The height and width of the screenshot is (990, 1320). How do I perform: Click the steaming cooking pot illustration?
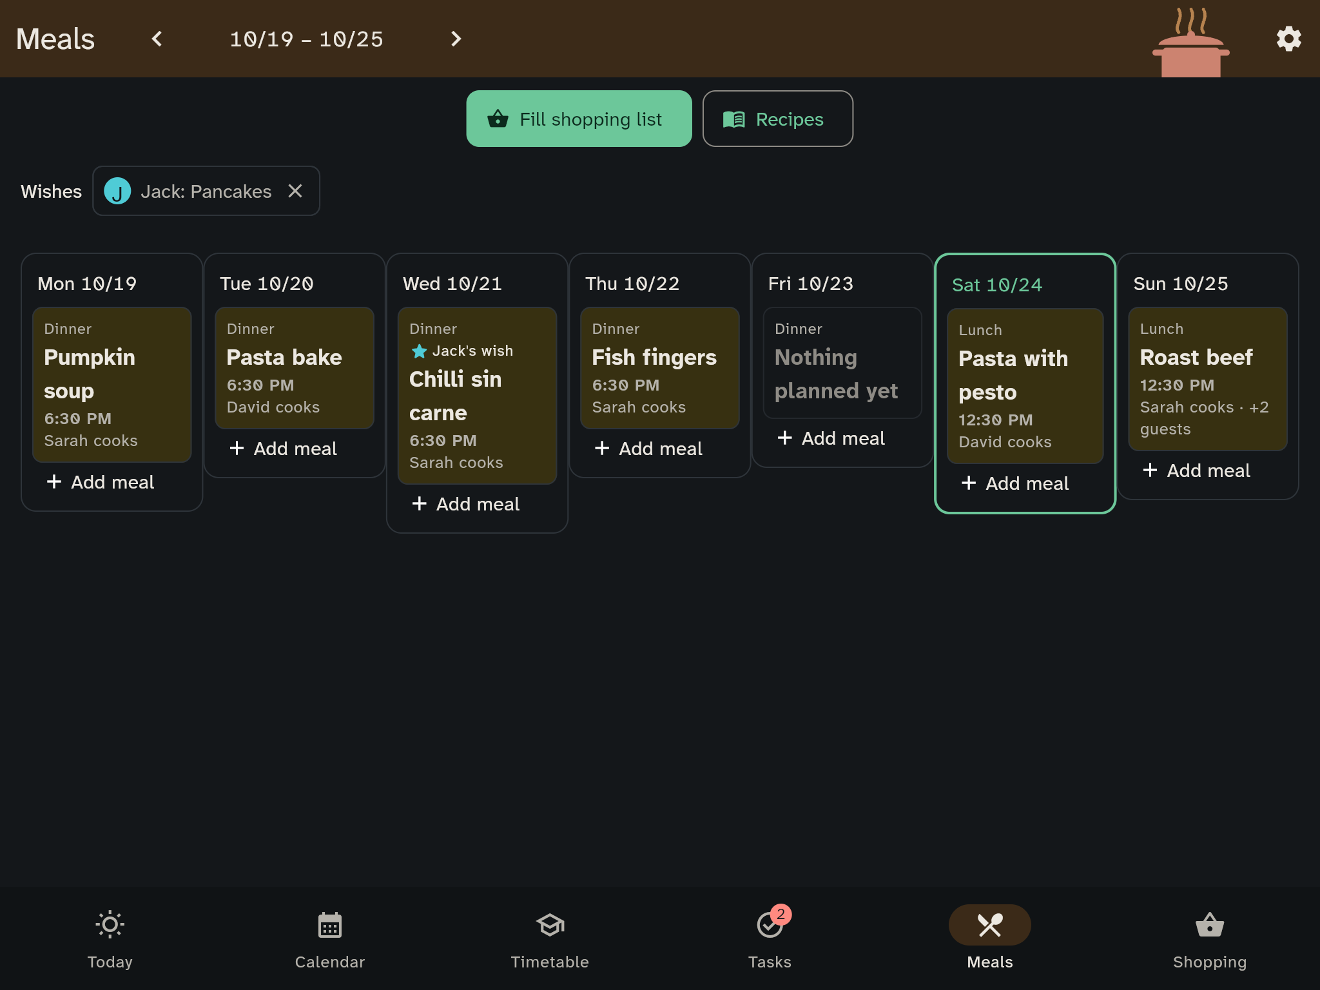pyautogui.click(x=1191, y=43)
